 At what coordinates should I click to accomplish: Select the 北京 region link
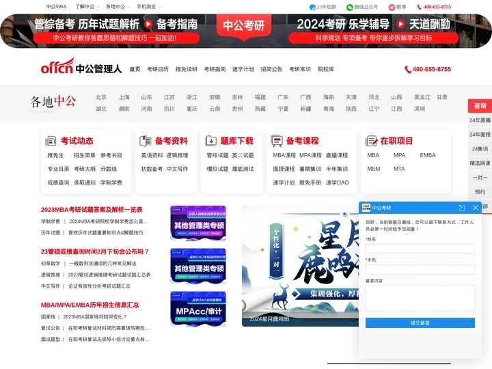point(101,97)
